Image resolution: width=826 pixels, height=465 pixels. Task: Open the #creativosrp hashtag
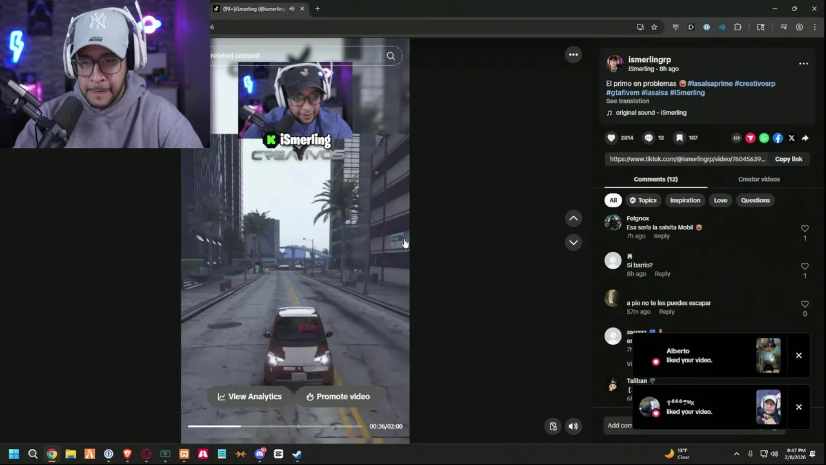(x=754, y=83)
